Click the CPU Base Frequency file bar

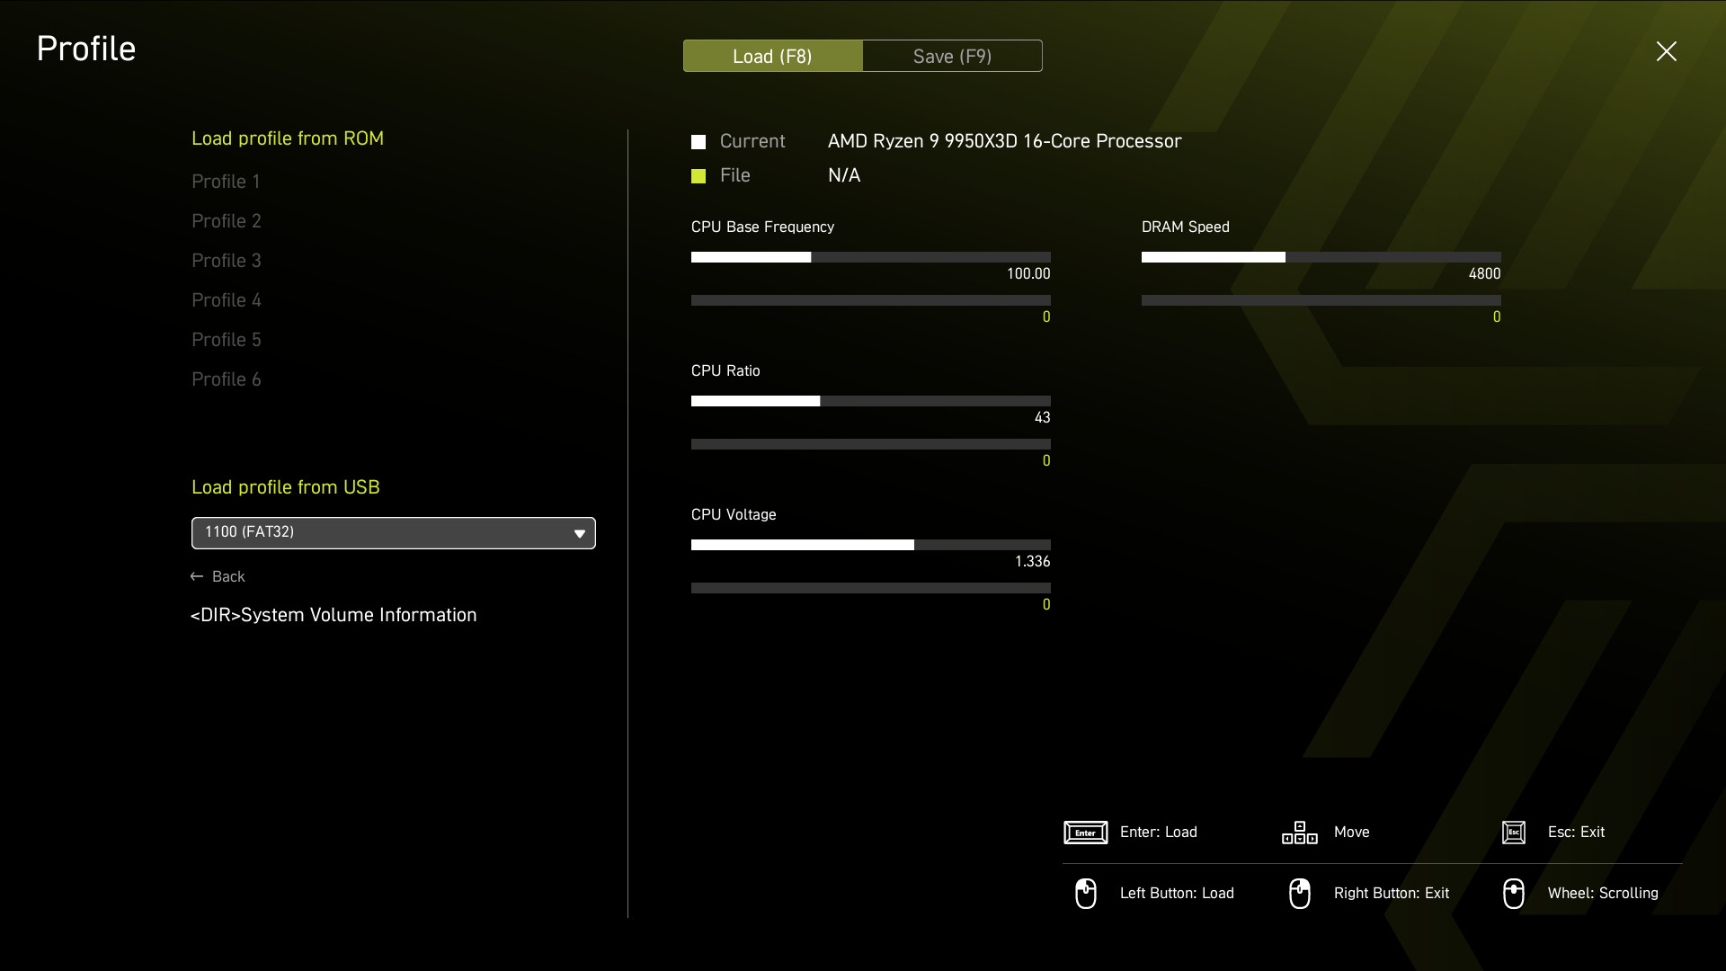pyautogui.click(x=871, y=300)
